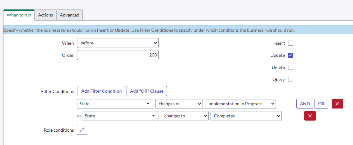Open first condition's State field dropdown
Viewport: 353px width, 145px height.
pos(115,104)
